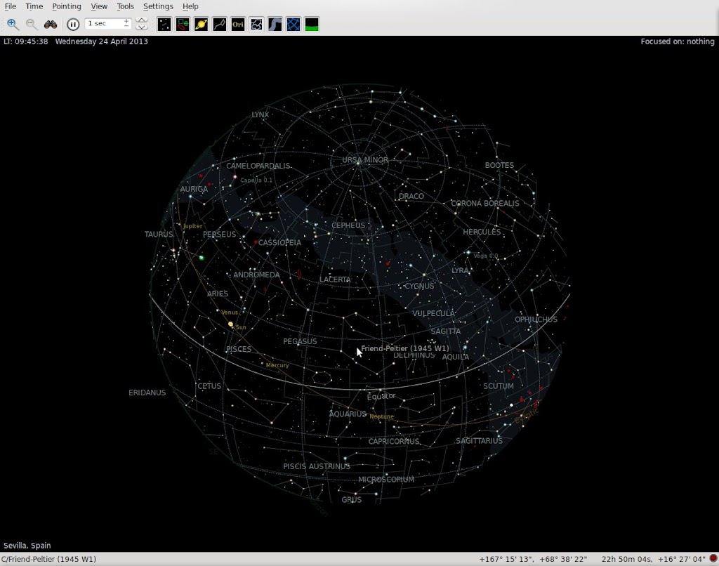719x566 pixels.
Task: Toggle coordinate grid icon
Action: pos(293,24)
